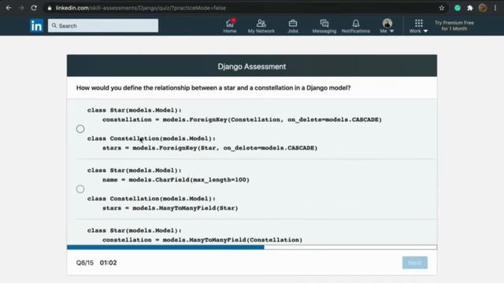504x283 pixels.
Task: Open the Chrome three-dot menu
Action: 495,8
